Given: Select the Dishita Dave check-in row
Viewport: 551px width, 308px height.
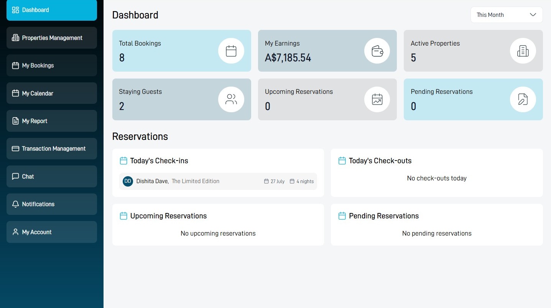Looking at the screenshot, I should pyautogui.click(x=218, y=181).
